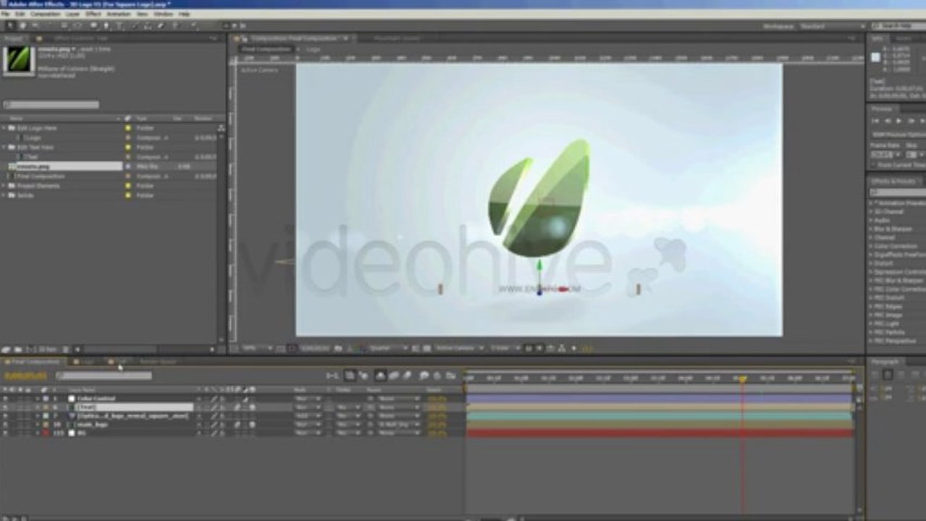Open the Animation menu

119,14
